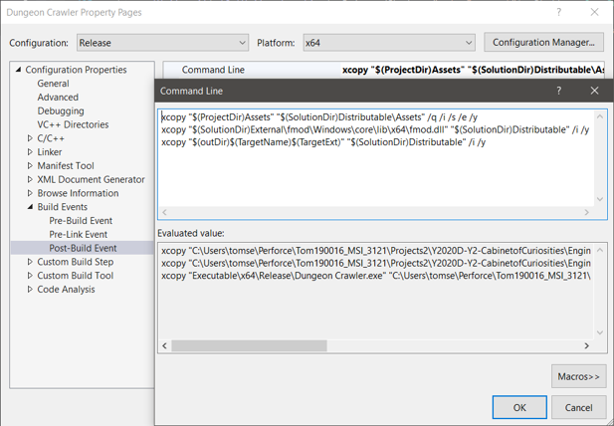Click the Linker tree label

(x=50, y=152)
